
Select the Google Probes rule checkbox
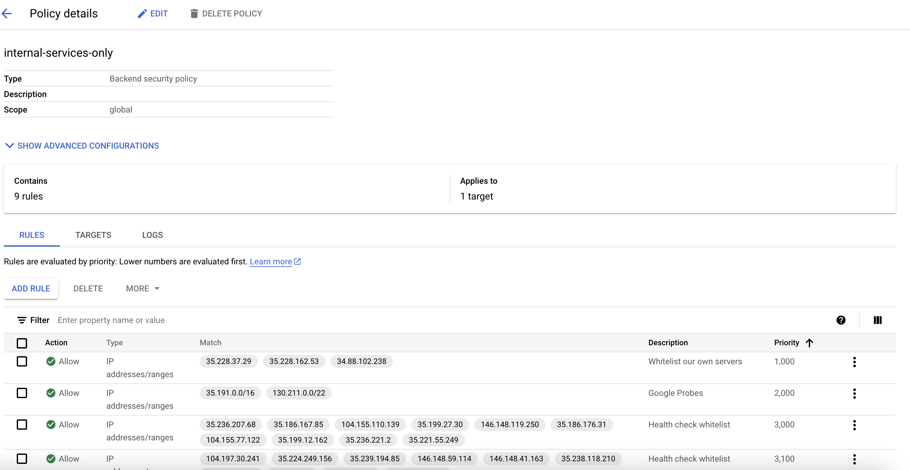22,393
